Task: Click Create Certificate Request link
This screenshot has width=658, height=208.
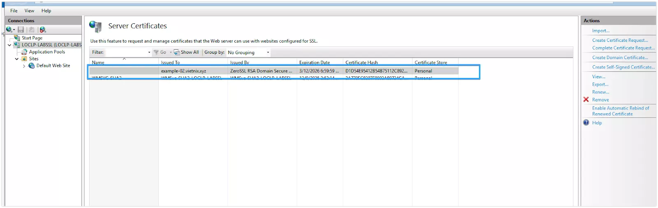Action: coord(620,40)
